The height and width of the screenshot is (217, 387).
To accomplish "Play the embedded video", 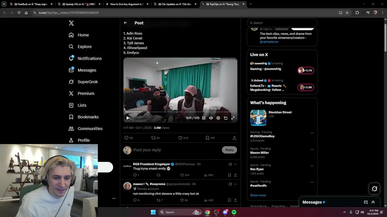I will click(128, 118).
